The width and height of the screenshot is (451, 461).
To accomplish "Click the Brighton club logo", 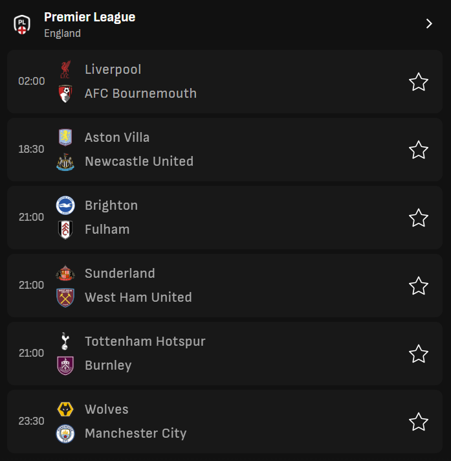I will [x=65, y=205].
